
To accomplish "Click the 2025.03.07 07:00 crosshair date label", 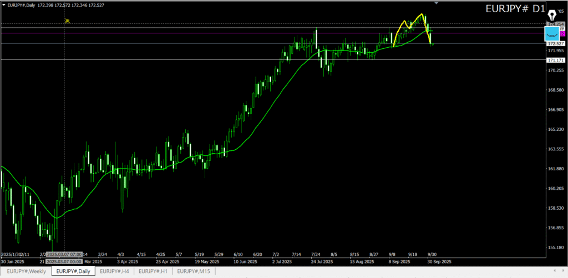I will tap(65, 254).
